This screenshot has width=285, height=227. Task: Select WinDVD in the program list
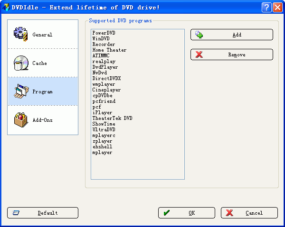[x=101, y=38]
